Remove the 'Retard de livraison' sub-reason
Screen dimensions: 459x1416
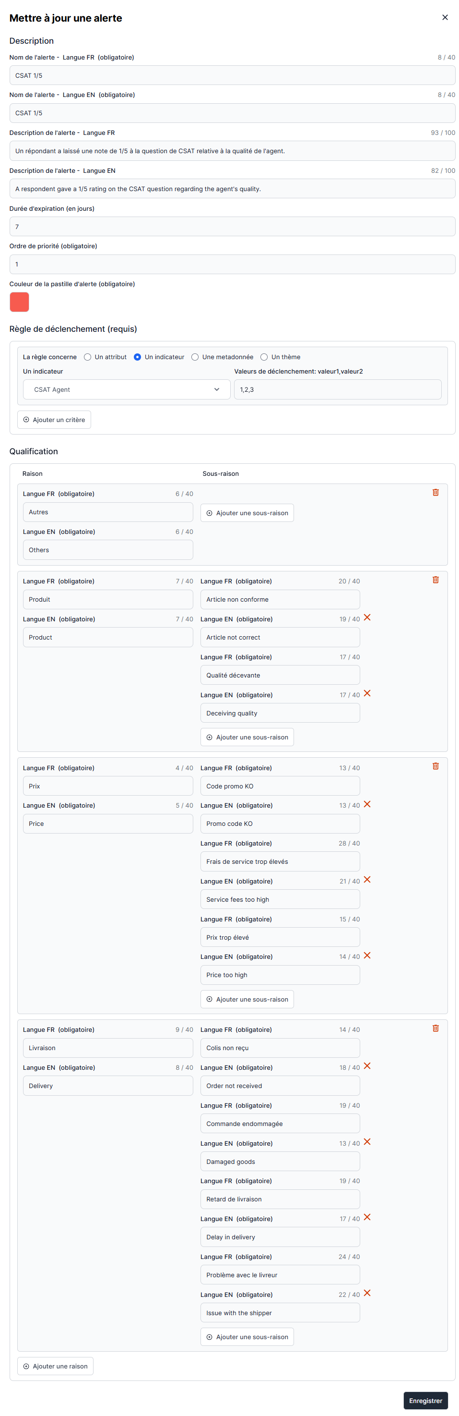[367, 1218]
